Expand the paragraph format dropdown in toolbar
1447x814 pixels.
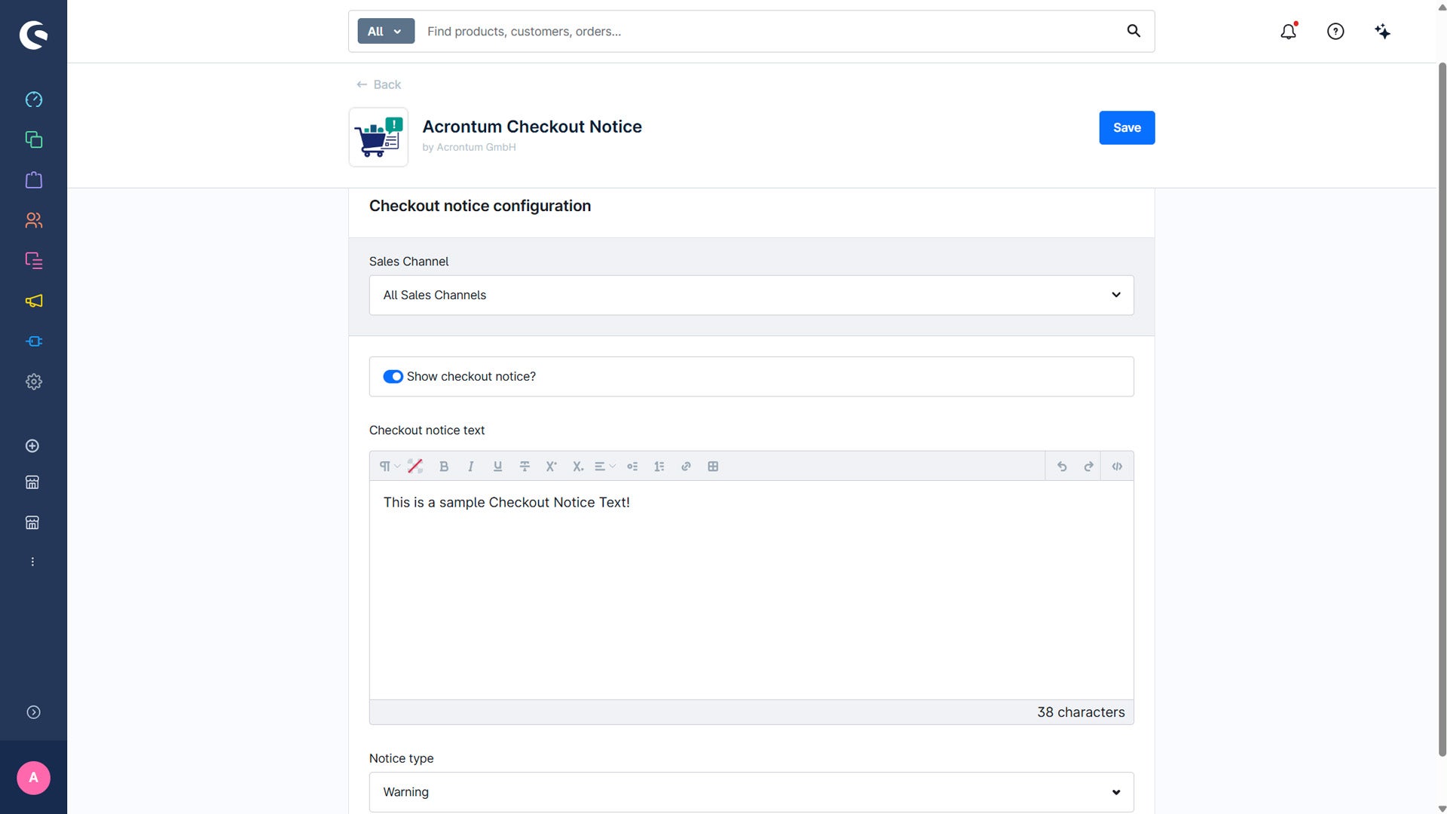tap(390, 467)
